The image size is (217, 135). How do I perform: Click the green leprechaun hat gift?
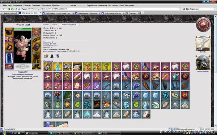click(107, 67)
